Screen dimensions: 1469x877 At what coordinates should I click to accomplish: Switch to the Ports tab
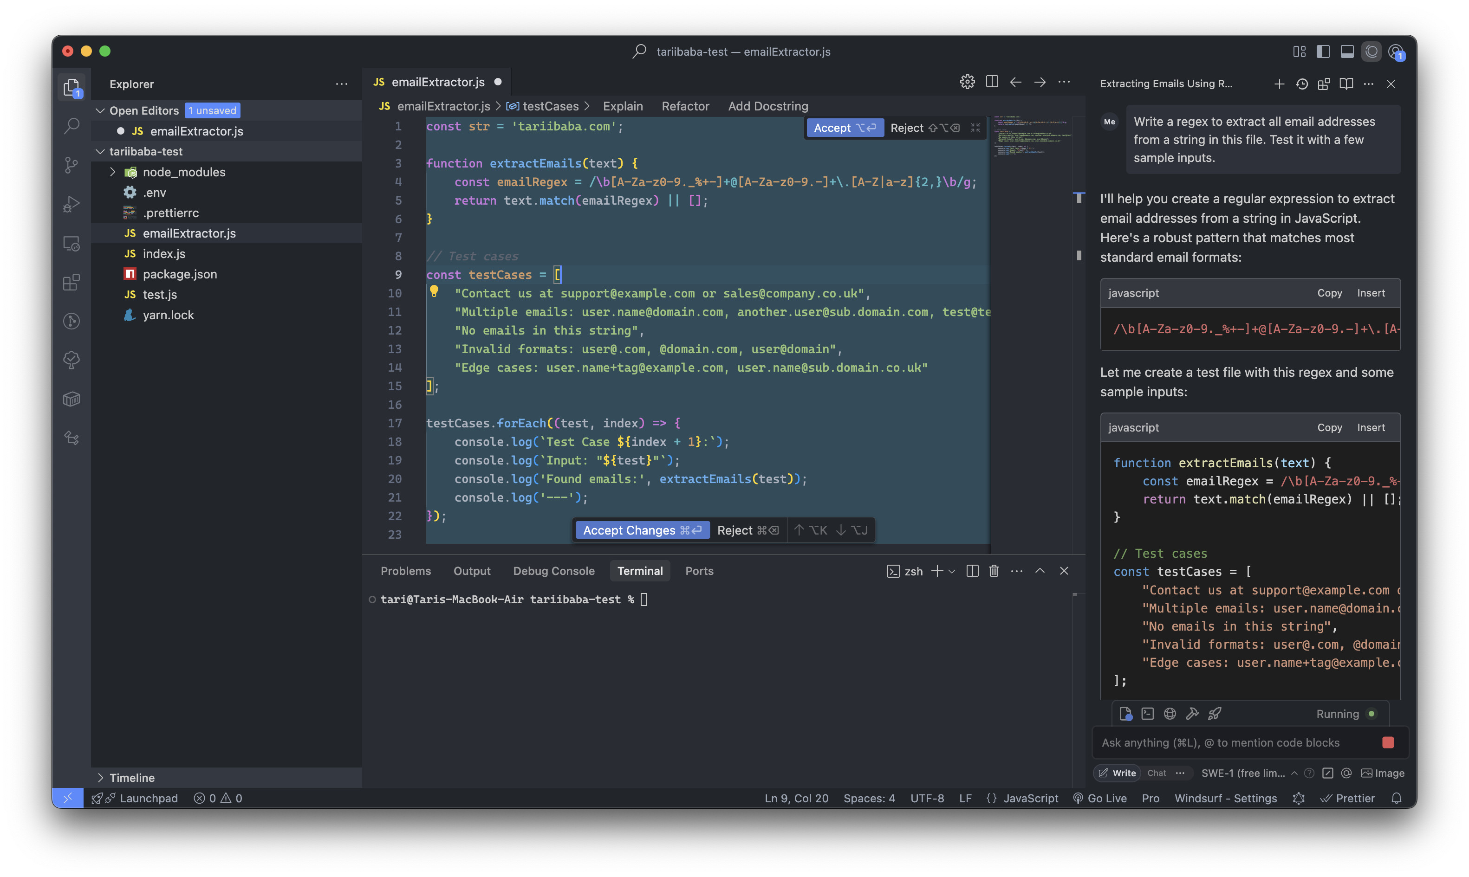(x=699, y=571)
